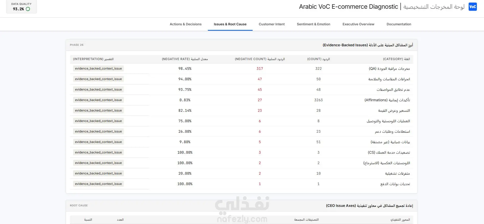This screenshot has width=484, height=224.
Task: Click the CEO Issue Axes section title
Action: pyautogui.click(x=369, y=206)
